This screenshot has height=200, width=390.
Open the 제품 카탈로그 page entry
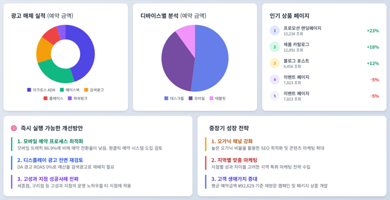296,44
